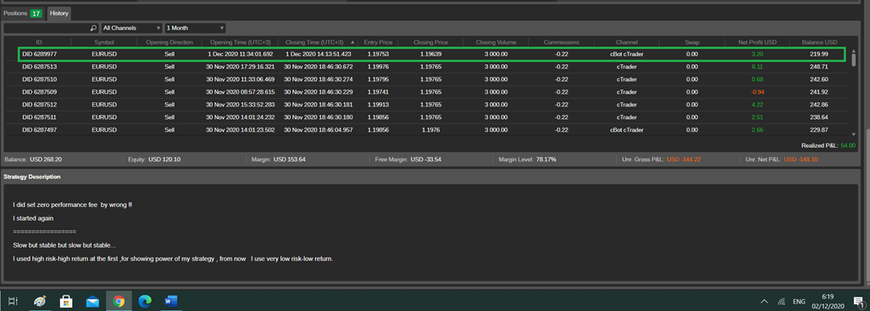Click the negative net profit -0.94

click(x=756, y=92)
